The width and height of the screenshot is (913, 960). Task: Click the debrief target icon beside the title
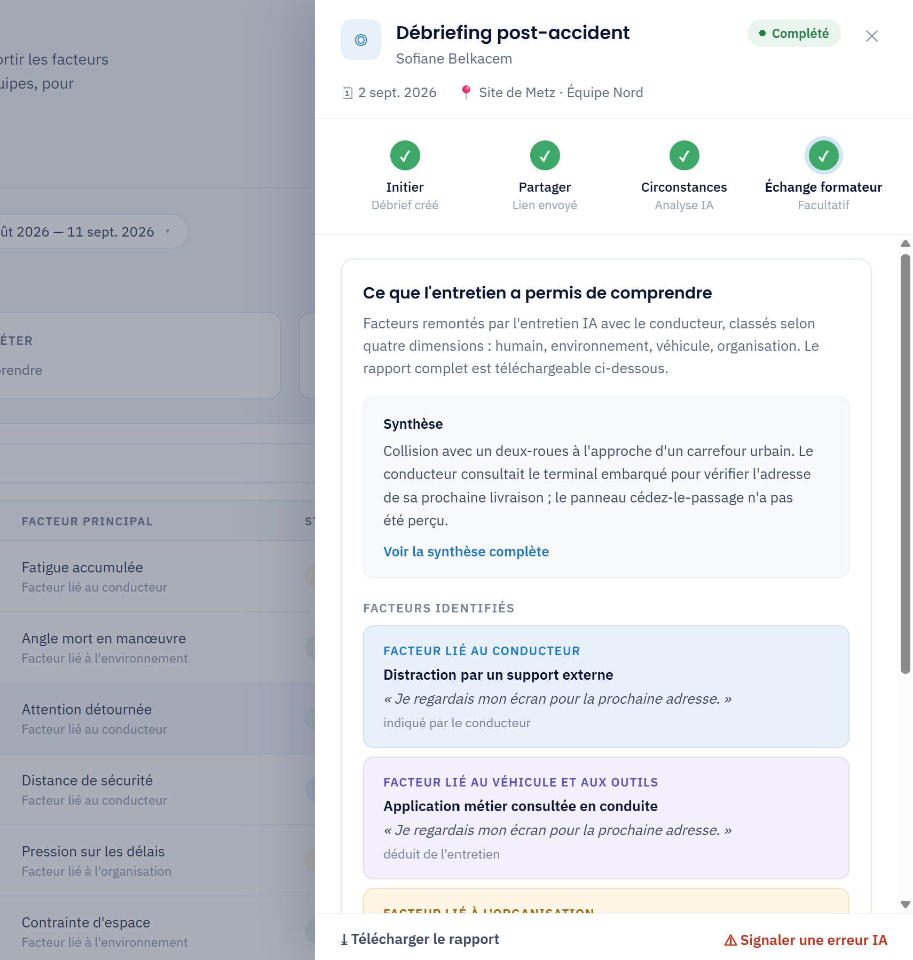(361, 40)
